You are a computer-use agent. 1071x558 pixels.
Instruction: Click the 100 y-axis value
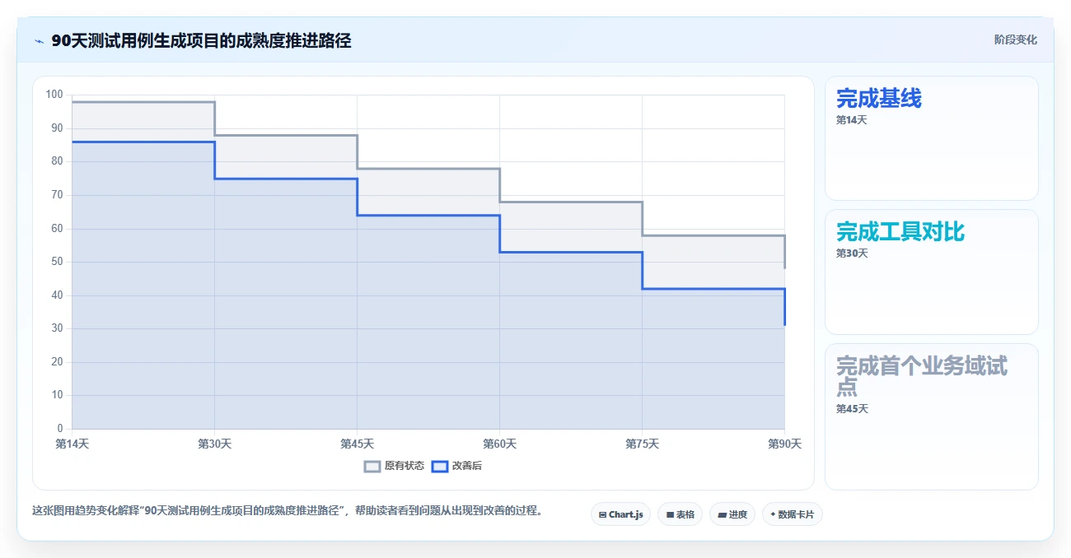(54, 95)
